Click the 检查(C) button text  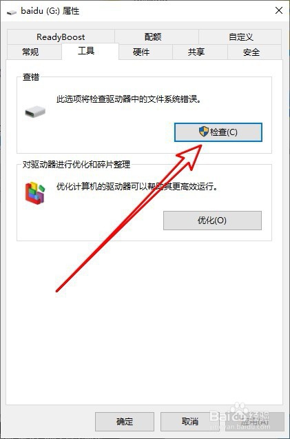tap(224, 132)
